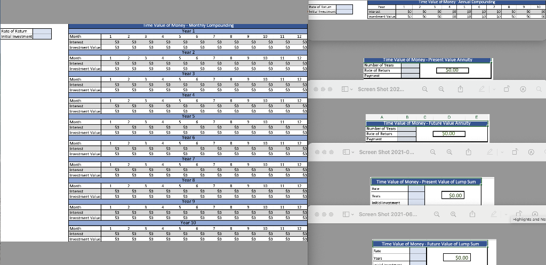Expand highlight options in Future Value Lump Sum window
Screen dimensions: 546x265
pos(505,214)
